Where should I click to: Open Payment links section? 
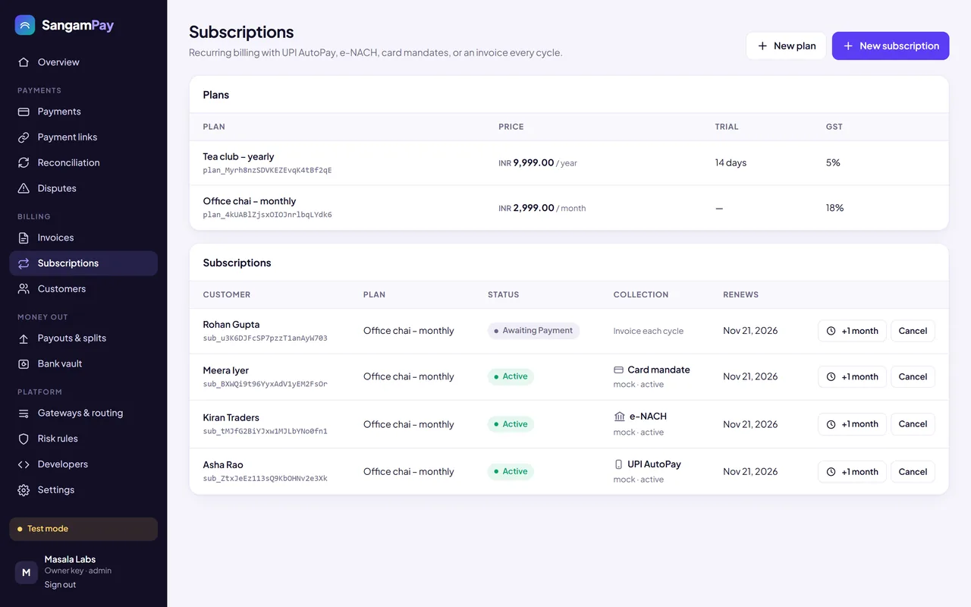83,137
